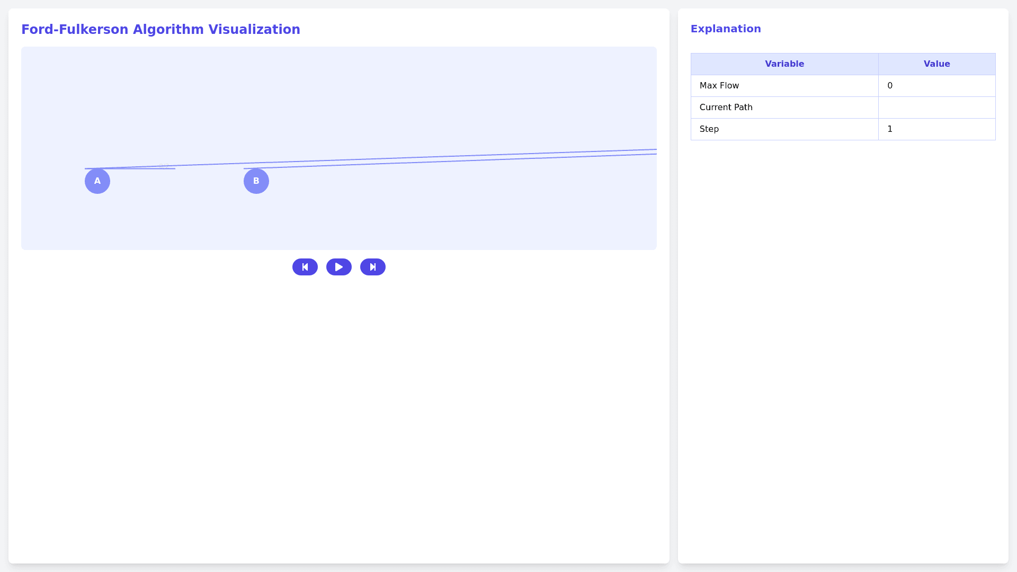
Task: Click the empty Current Path value cell
Action: [x=936, y=108]
